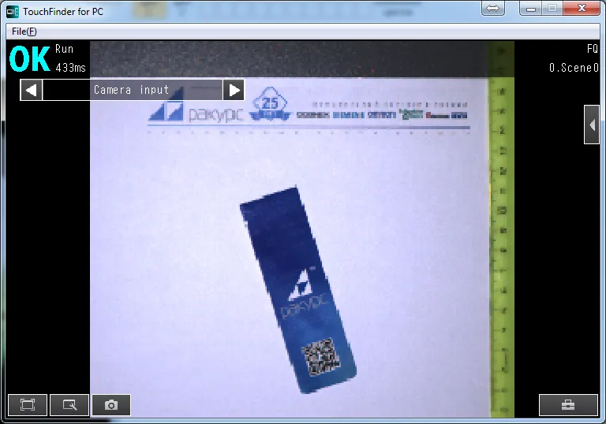Image resolution: width=606 pixels, height=424 pixels.
Task: Open the File menu
Action: 24,32
